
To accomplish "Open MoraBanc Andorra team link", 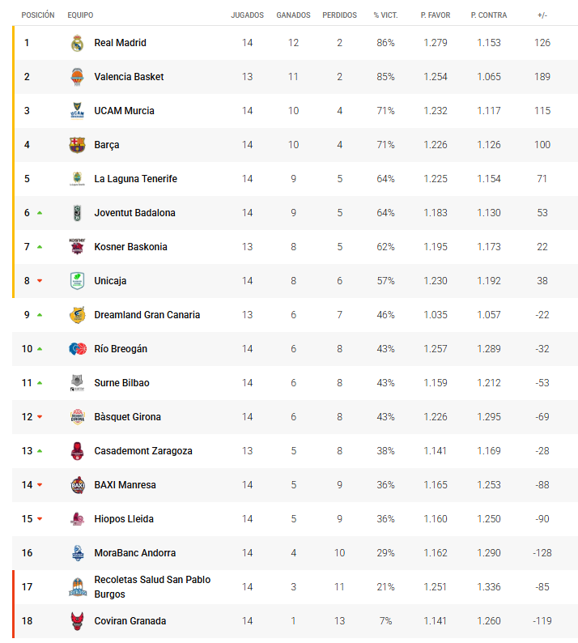I will tap(134, 553).
